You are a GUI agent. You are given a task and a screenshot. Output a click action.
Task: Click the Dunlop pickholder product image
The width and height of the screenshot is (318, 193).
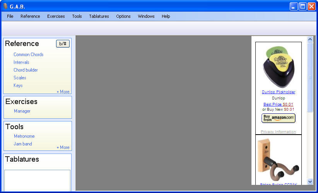click(x=278, y=67)
